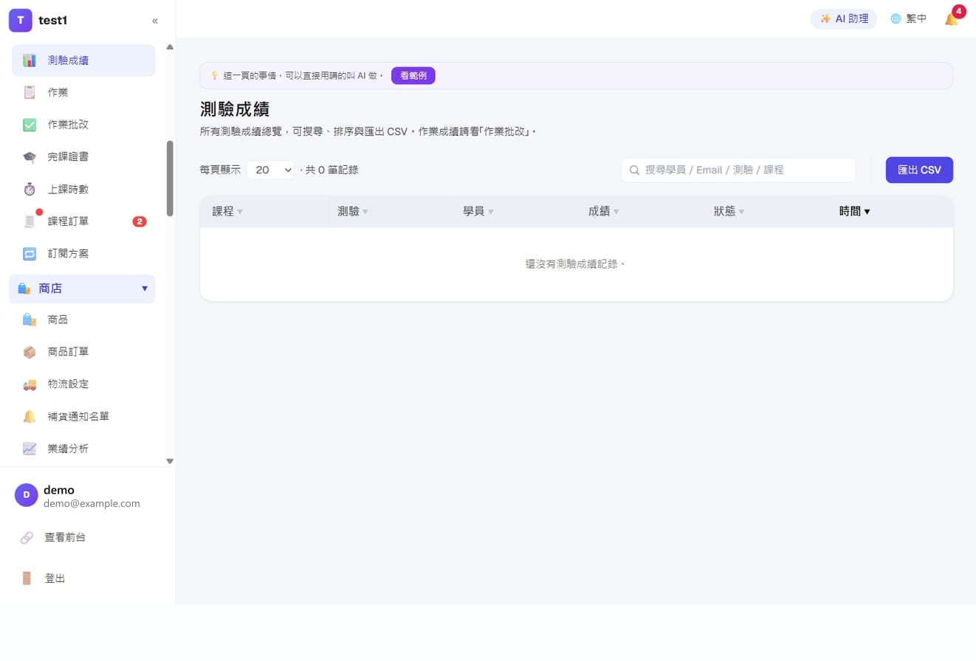Click the 業績分析 line chart icon
This screenshot has width=976, height=661.
(x=30, y=449)
